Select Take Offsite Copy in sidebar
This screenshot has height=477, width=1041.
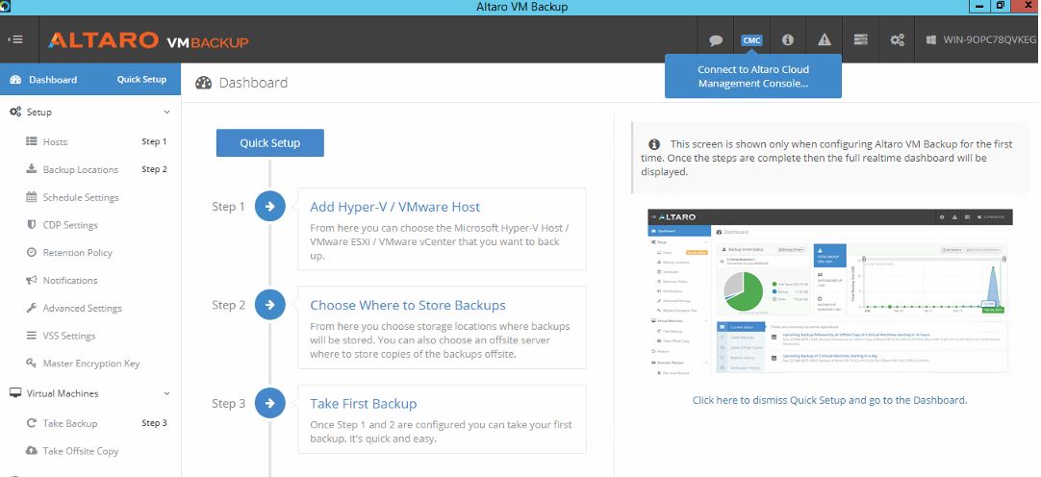80,451
